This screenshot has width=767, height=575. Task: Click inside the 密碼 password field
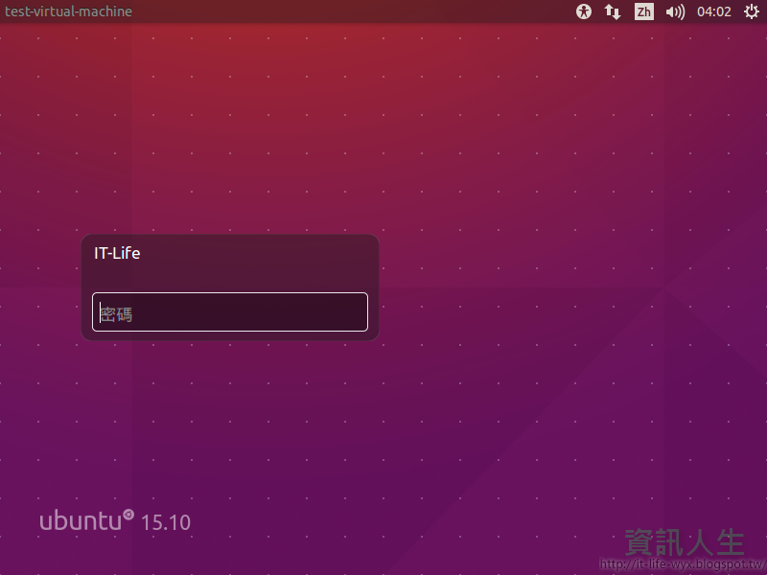pyautogui.click(x=230, y=311)
